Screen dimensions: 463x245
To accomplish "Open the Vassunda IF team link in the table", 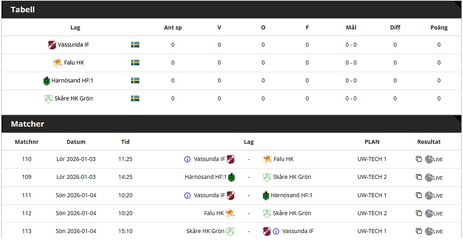I will [x=74, y=45].
